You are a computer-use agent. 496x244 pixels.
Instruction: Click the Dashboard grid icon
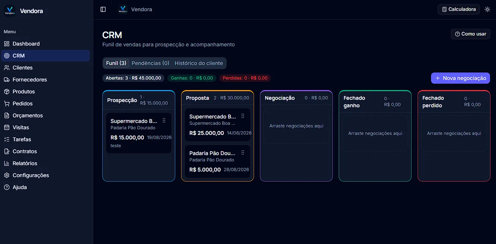[7, 44]
